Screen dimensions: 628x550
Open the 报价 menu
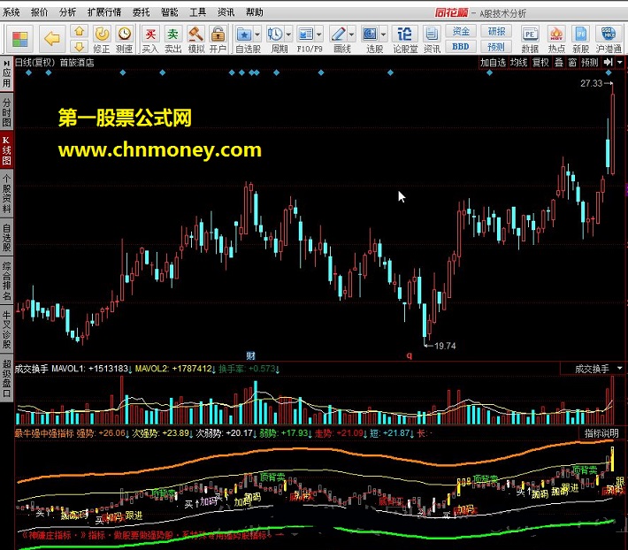coord(39,12)
